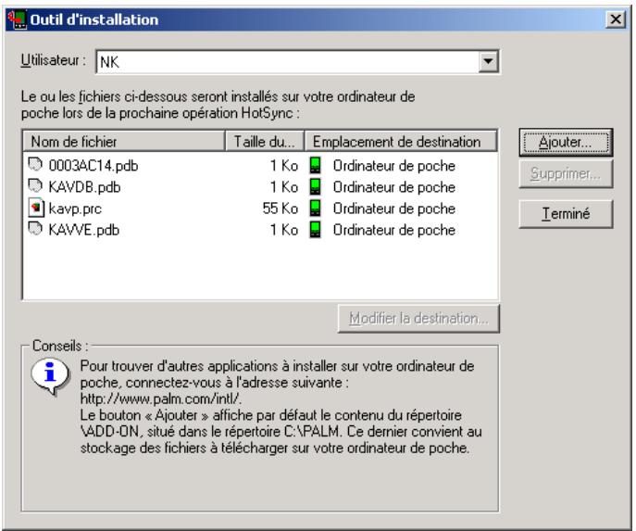This screenshot has height=531, width=636.
Task: Click the 1 Ko size of 0003AC14.pdb
Action: (284, 166)
